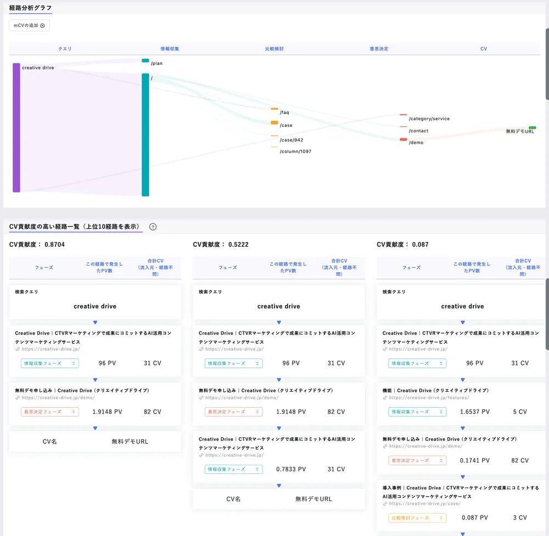This screenshot has height=536, width=549.
Task: Click the /category/service node label
Action: pos(429,119)
